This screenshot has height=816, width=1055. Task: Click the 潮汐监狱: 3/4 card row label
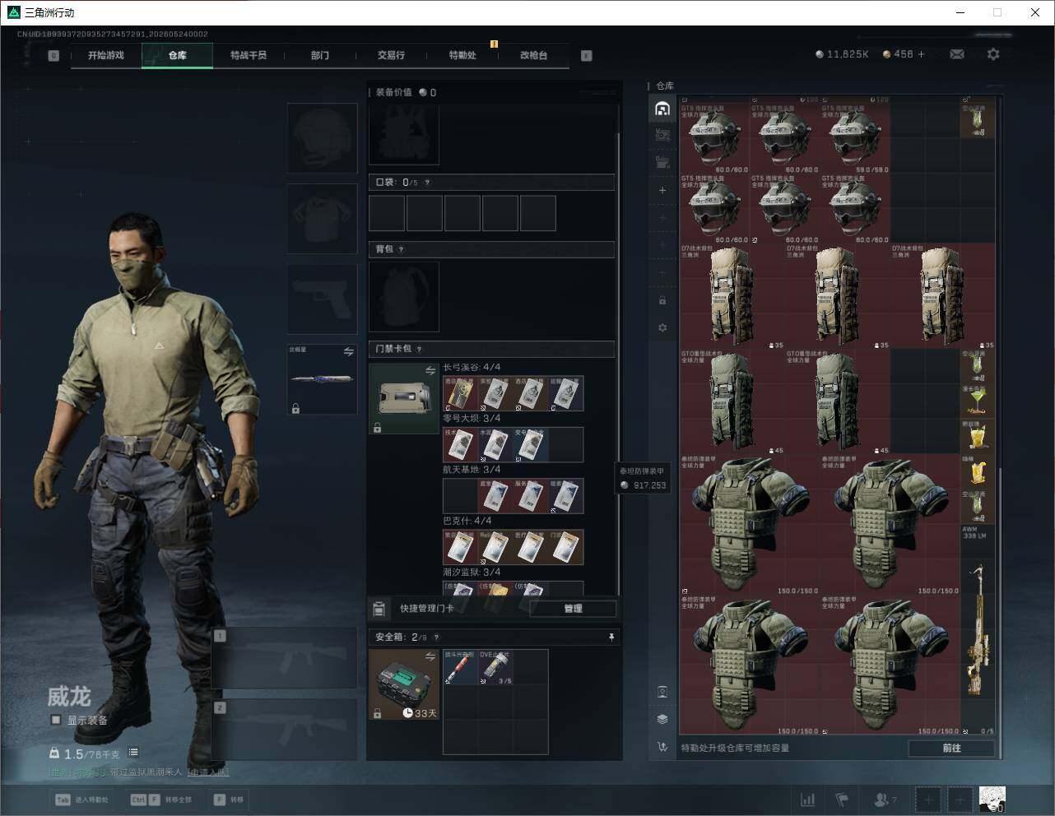pyautogui.click(x=472, y=572)
